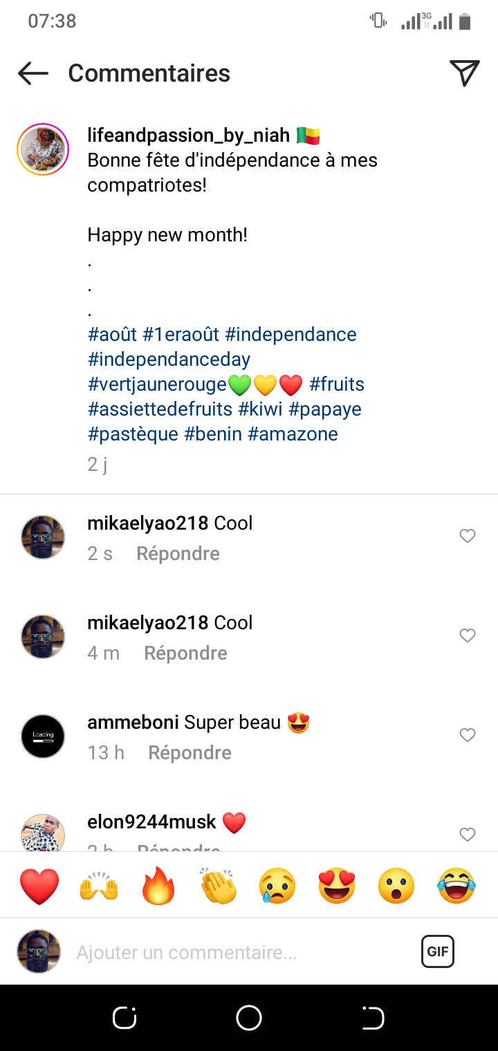This screenshot has height=1051, width=498.
Task: Insert the raised hands emoji reaction
Action: [100, 886]
